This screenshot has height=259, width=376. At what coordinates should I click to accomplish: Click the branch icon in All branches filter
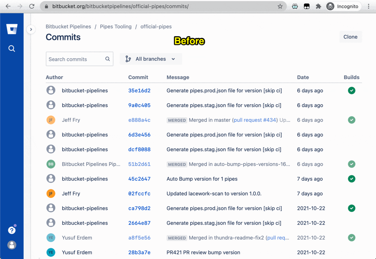(x=128, y=59)
